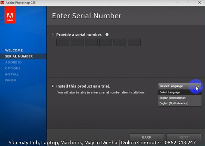Click the serial number info icon
Viewport: 205px width, 146px height.
click(x=107, y=34)
